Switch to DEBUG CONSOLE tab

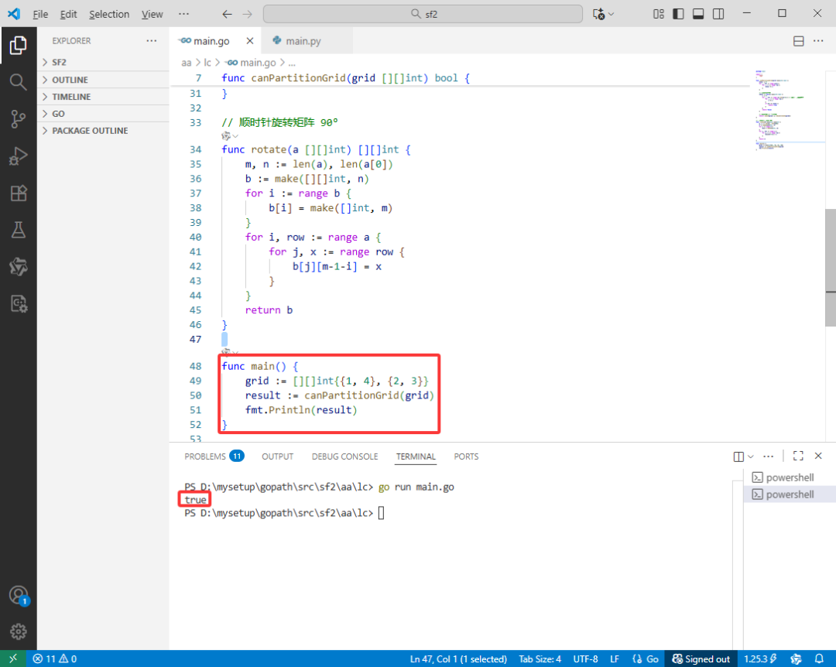coord(345,457)
